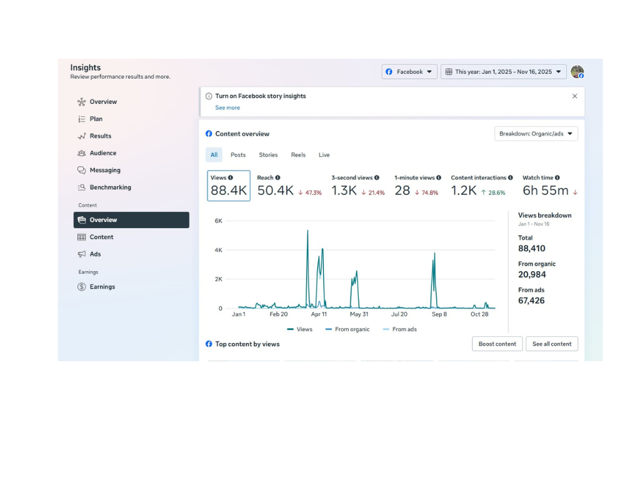Click the Overview icon in the sidebar
Screen dimensions: 640x480
tap(81, 102)
